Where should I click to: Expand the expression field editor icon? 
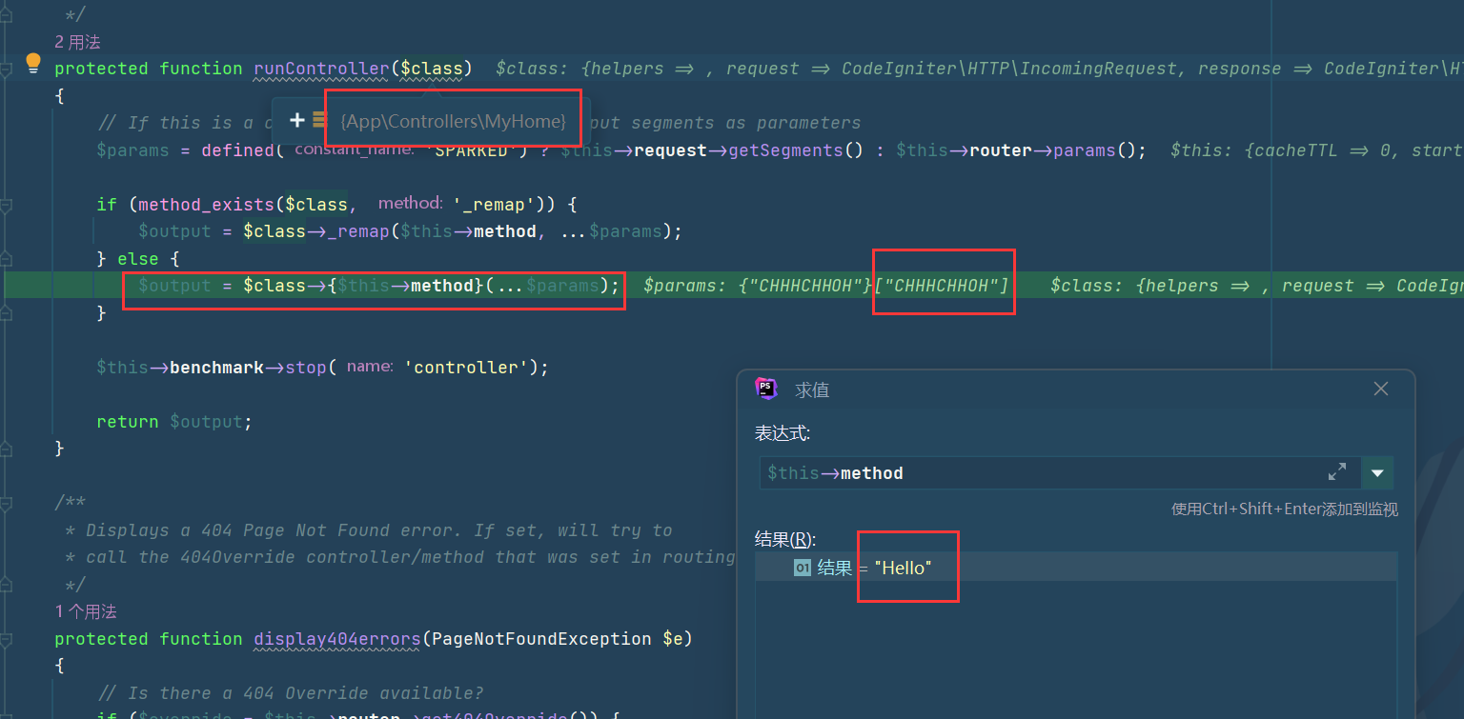point(1337,472)
